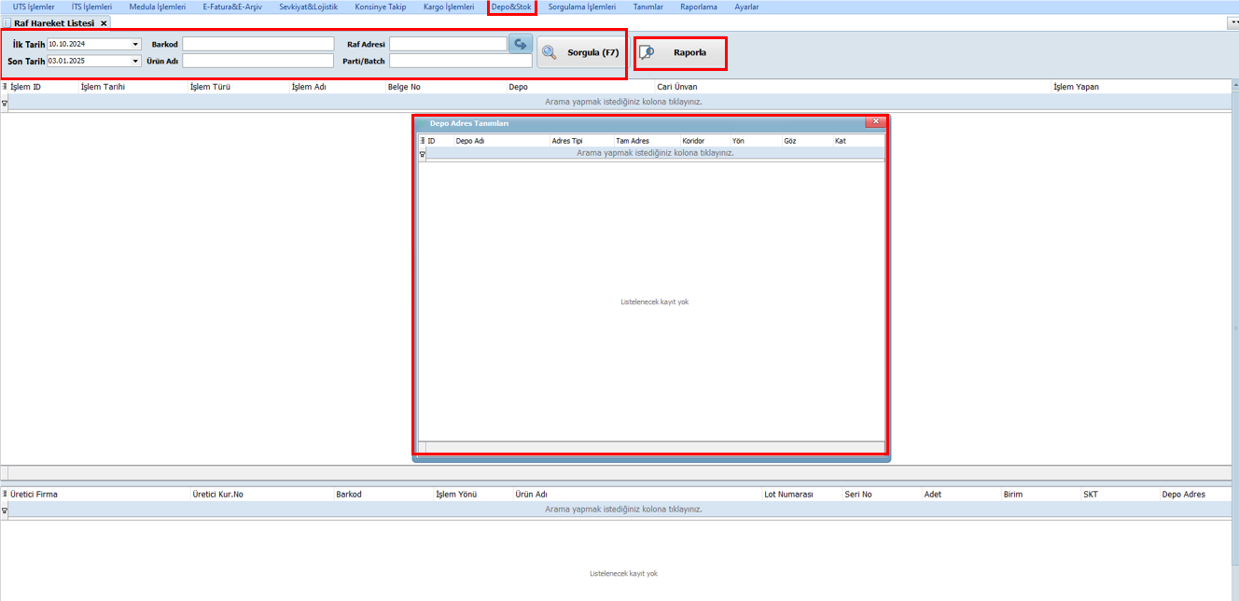The height and width of the screenshot is (601, 1239).
Task: Close the Raf Hareket Listesi tab
Action: pos(104,22)
